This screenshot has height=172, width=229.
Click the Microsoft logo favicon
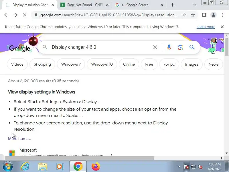[x=12, y=153]
